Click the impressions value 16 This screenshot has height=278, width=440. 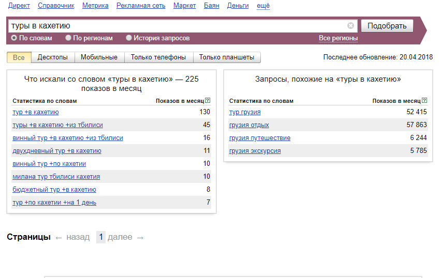click(x=207, y=137)
